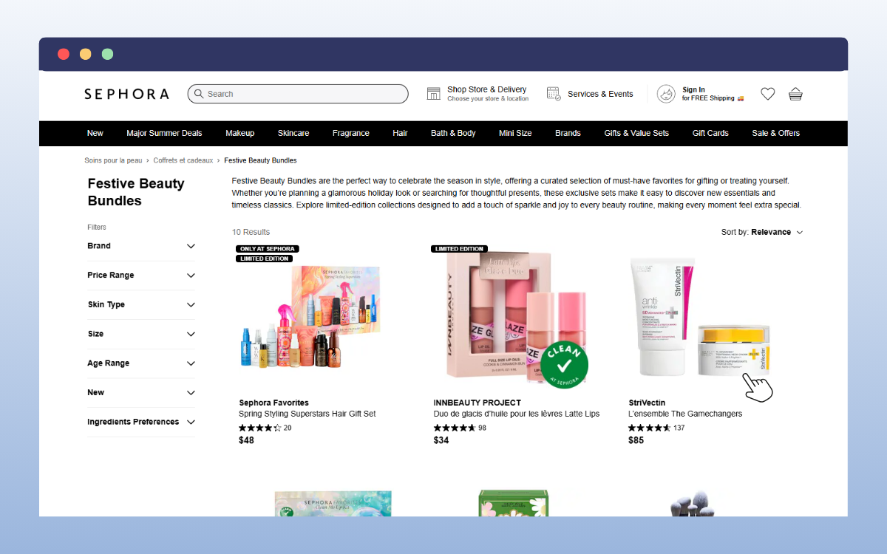Expand the Ingredients Preferences filter
887x554 pixels.
(141, 422)
